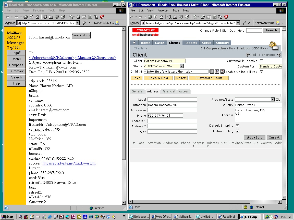Image resolution: width=294 pixels, height=220 pixels.
Task: Expand the Province/State dropdown
Action: (x=273, y=100)
